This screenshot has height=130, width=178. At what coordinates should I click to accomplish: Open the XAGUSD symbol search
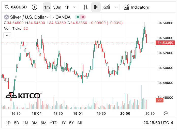pos(16,7)
